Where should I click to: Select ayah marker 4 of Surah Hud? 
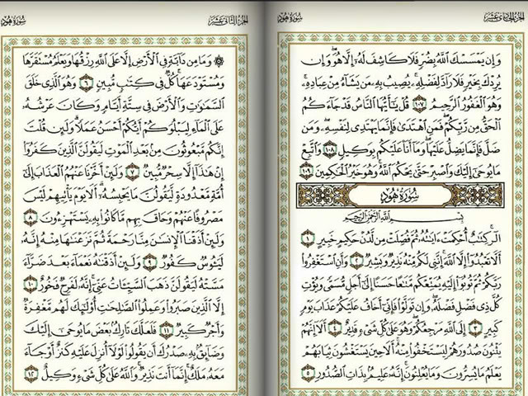(x=335, y=328)
